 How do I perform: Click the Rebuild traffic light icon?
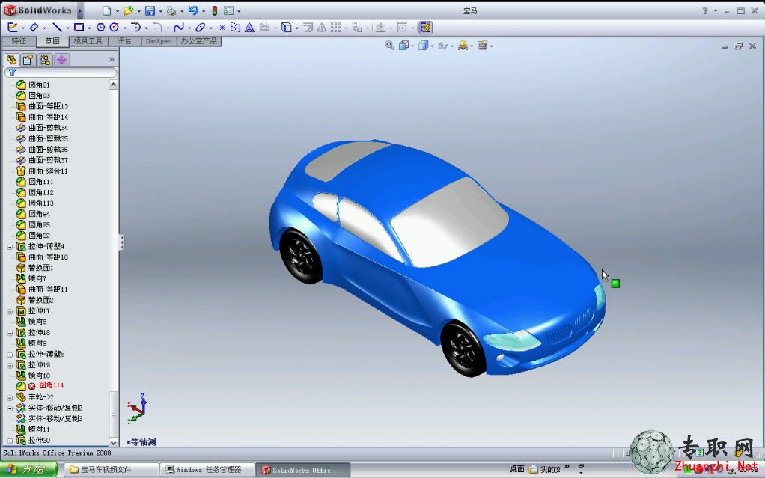point(214,10)
